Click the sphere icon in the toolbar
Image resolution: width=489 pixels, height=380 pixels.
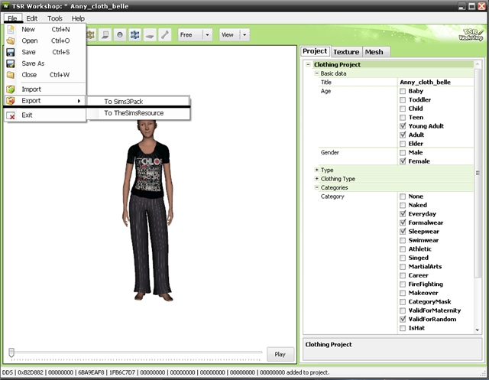click(120, 35)
